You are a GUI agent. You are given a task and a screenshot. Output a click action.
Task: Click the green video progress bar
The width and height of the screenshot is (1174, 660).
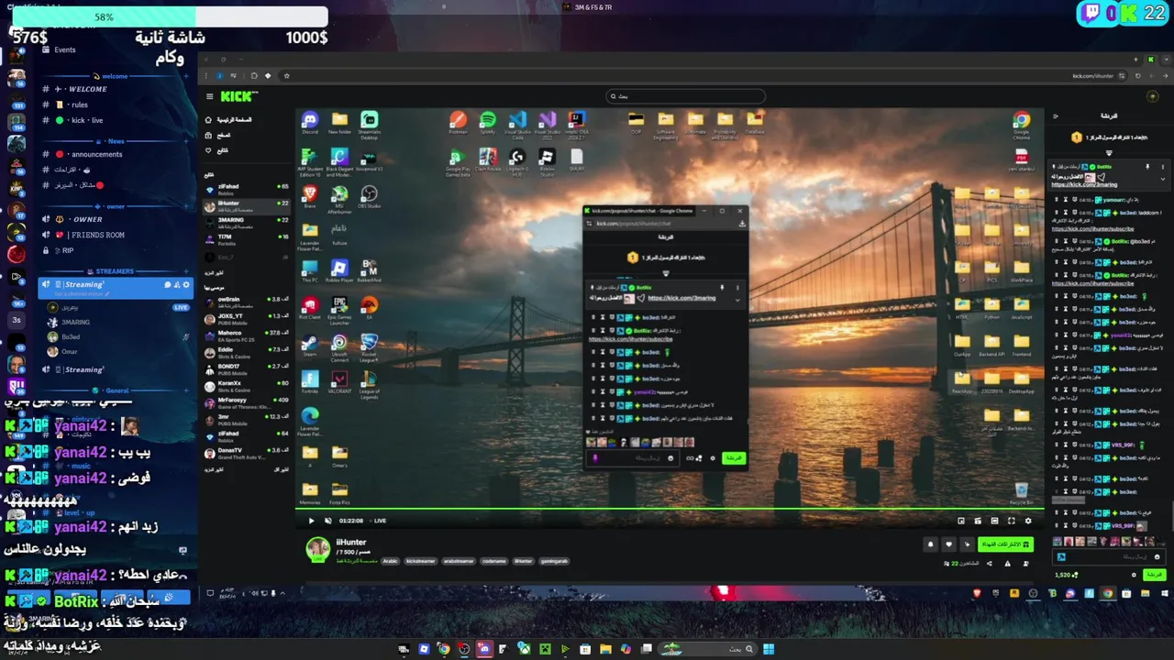coord(668,509)
